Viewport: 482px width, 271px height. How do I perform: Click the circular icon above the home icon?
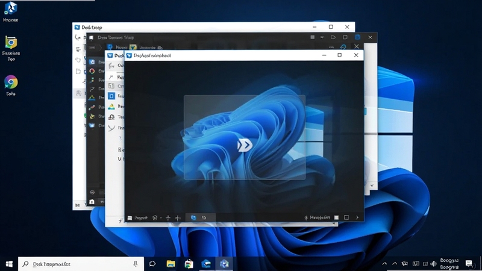92,192
